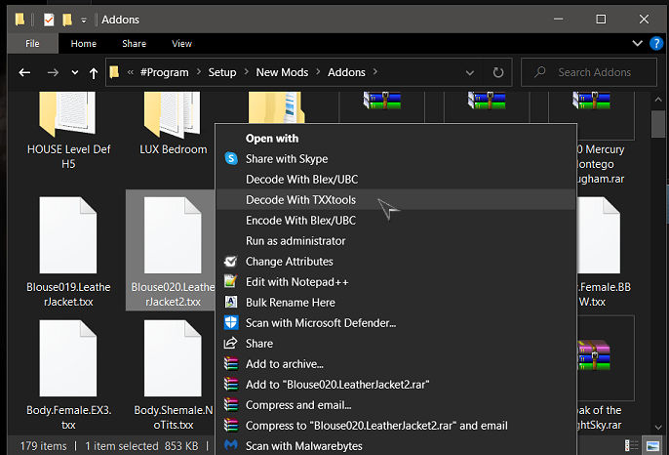Click the Skype icon beside Share with Skype
Image resolution: width=669 pixels, height=455 pixels.
tap(231, 158)
